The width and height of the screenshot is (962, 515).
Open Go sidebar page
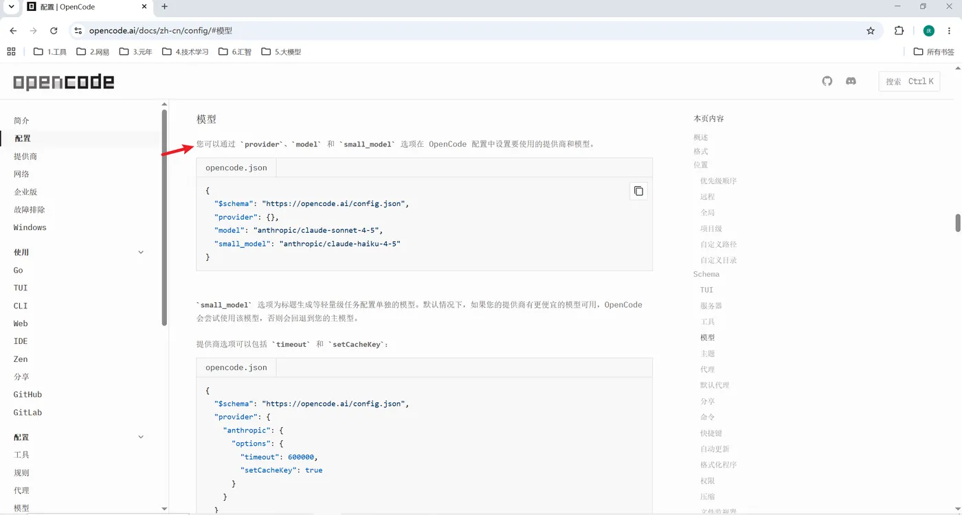click(19, 270)
